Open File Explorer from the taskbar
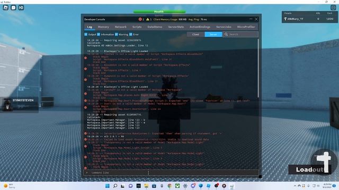 [146, 186]
